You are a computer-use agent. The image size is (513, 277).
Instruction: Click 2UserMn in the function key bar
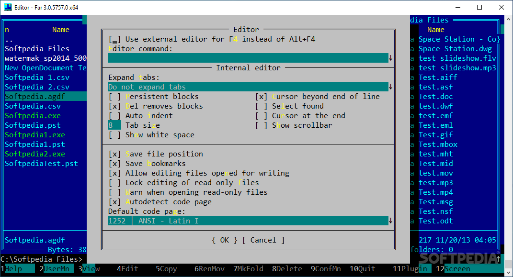click(x=56, y=269)
